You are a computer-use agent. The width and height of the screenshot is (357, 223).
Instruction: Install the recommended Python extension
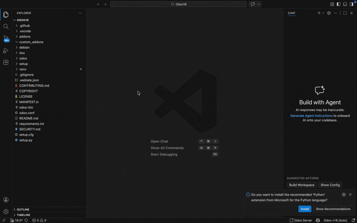[x=305, y=209]
